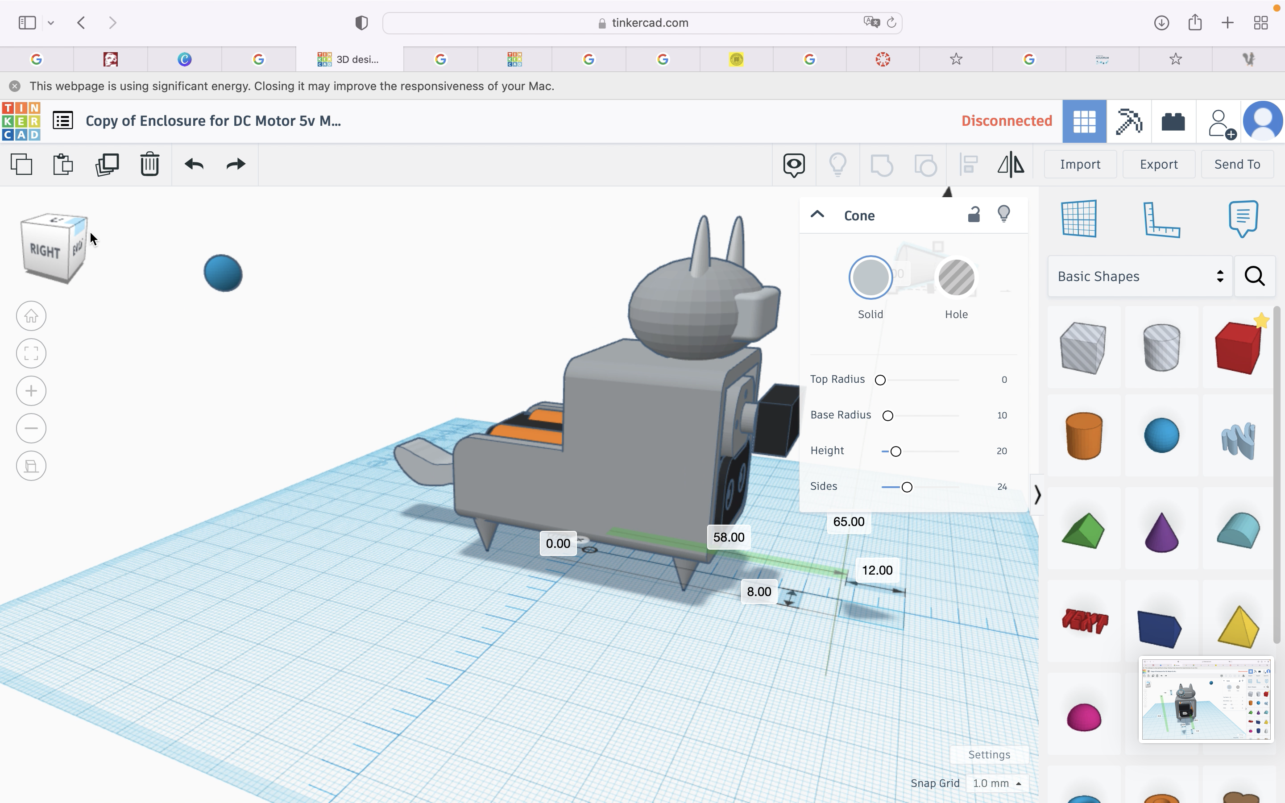Select the Workplane tool
Image resolution: width=1285 pixels, height=803 pixels.
pos(1079,218)
